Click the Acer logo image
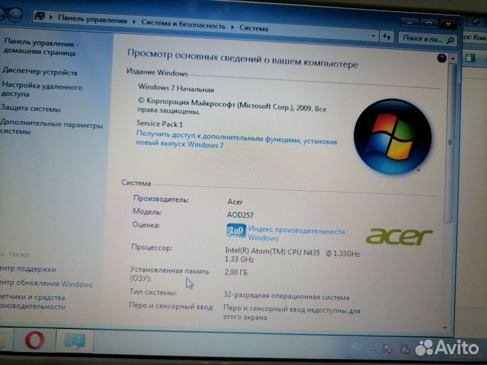487x365 pixels. coord(399,237)
